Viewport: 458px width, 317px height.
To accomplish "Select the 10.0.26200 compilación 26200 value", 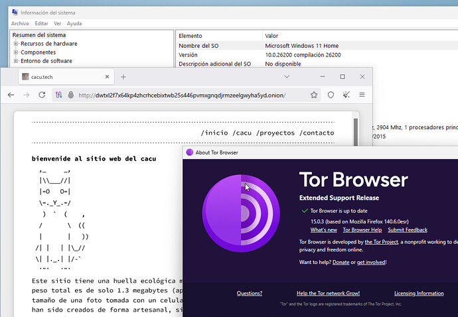I will click(x=303, y=55).
